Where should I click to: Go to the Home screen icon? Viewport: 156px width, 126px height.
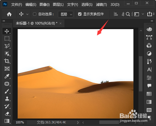click(x=9, y=14)
